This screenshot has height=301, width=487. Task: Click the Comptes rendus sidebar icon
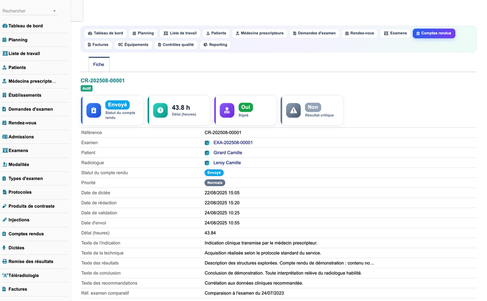(x=4, y=234)
